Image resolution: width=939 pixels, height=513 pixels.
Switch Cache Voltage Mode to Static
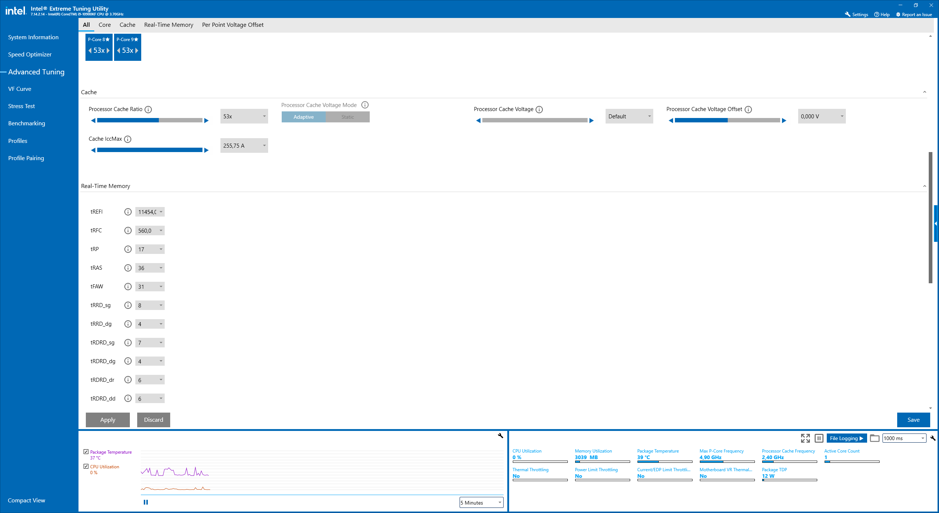pyautogui.click(x=347, y=117)
